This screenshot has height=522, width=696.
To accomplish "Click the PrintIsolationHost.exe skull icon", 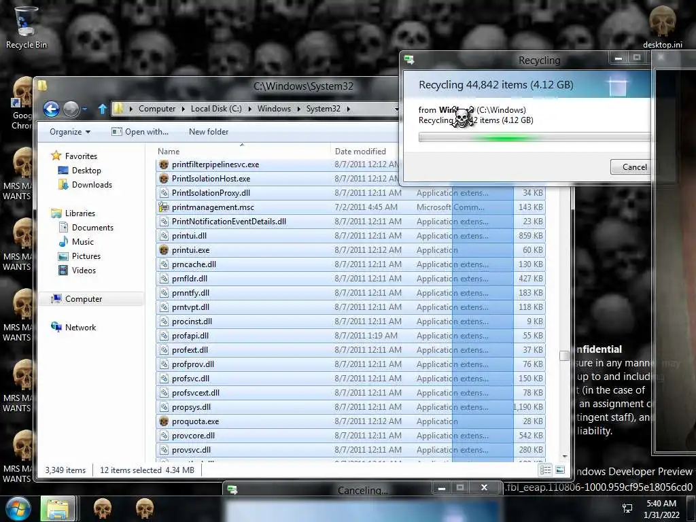I will click(x=164, y=179).
